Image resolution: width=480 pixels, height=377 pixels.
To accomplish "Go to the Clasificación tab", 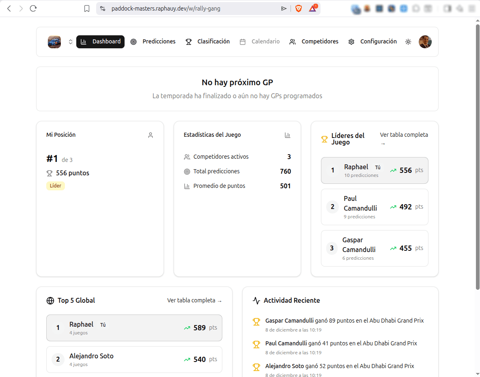I will pyautogui.click(x=208, y=42).
